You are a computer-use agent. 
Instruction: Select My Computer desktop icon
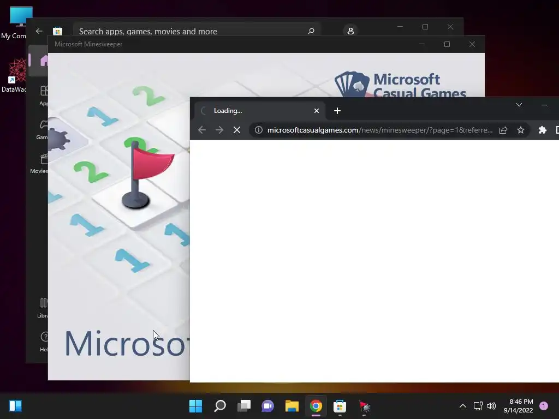(16, 22)
